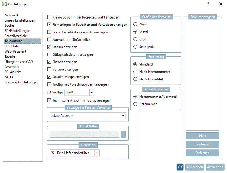Switch to 3D-Einstellungen category
Screen dimensions: 227x173
17,31
